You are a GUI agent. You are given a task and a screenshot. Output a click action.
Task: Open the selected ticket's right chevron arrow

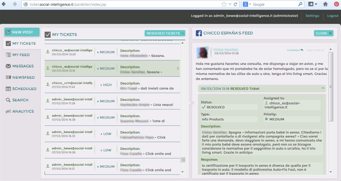pos(178,69)
